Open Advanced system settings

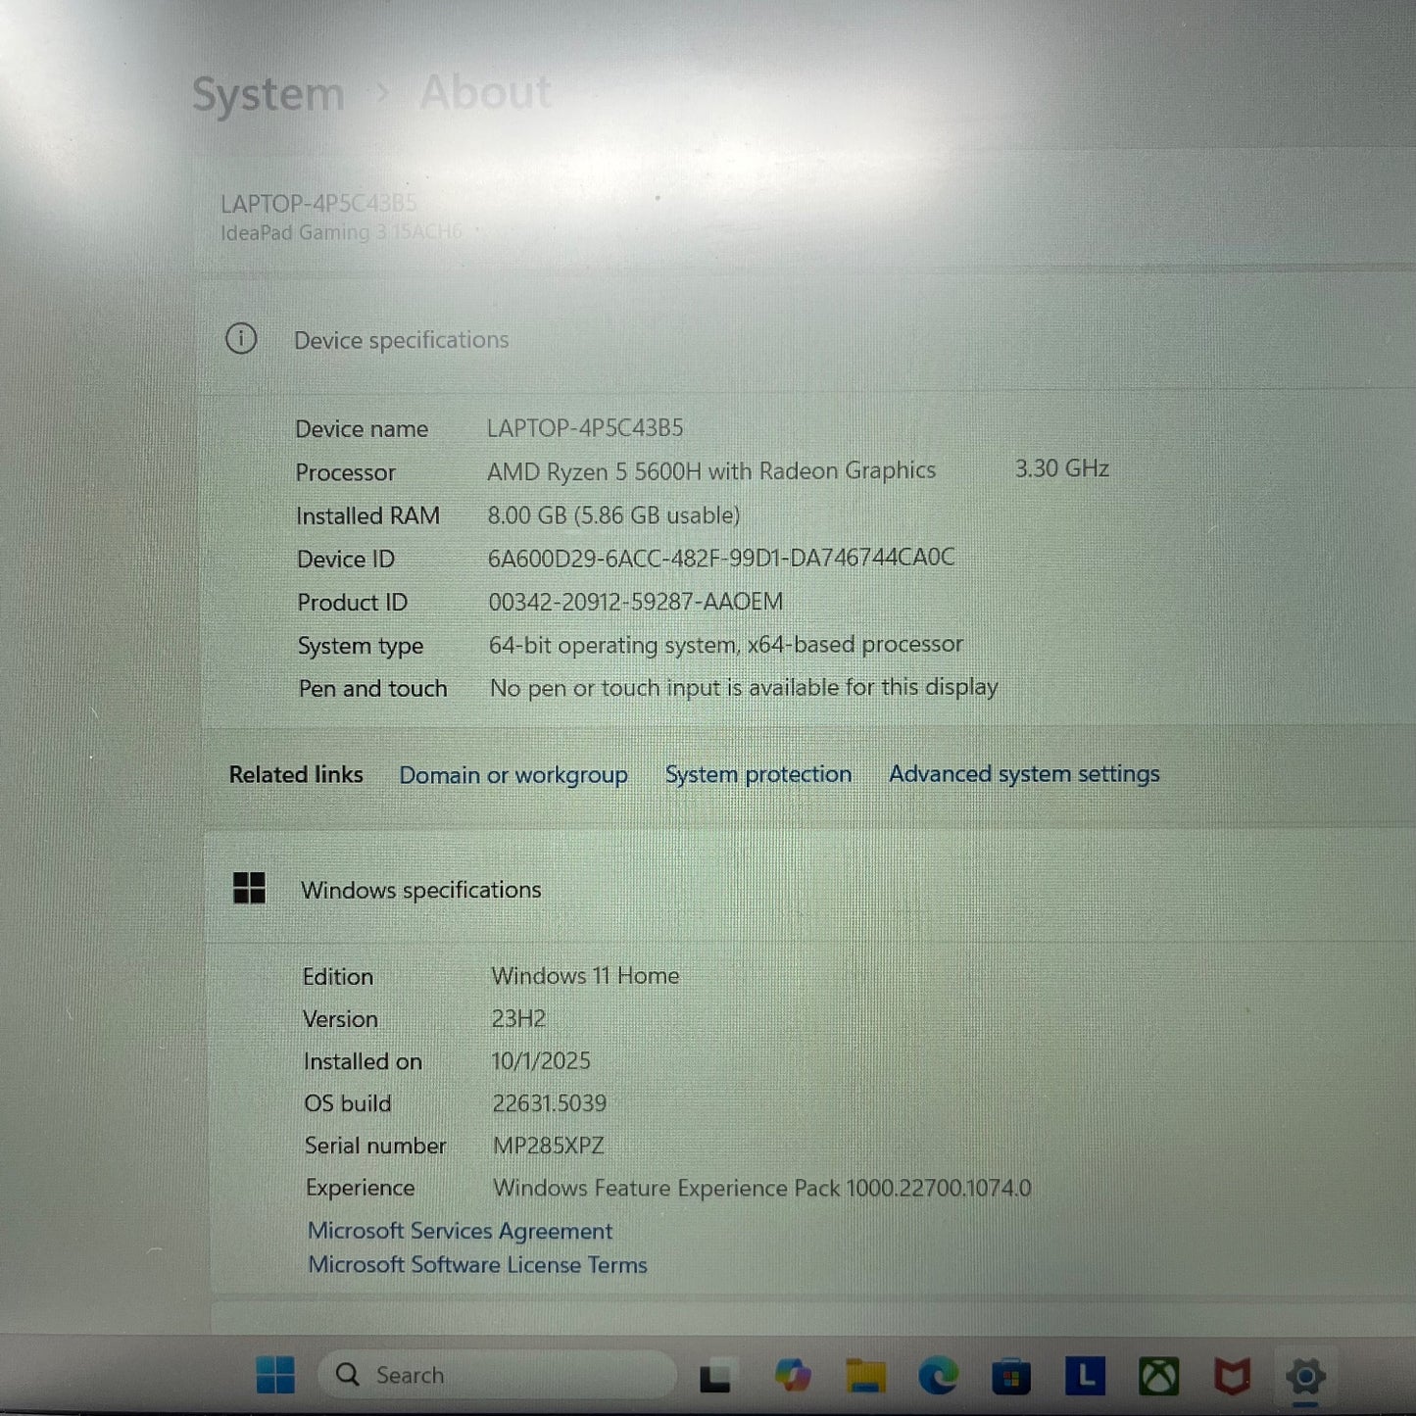pos(1024,774)
